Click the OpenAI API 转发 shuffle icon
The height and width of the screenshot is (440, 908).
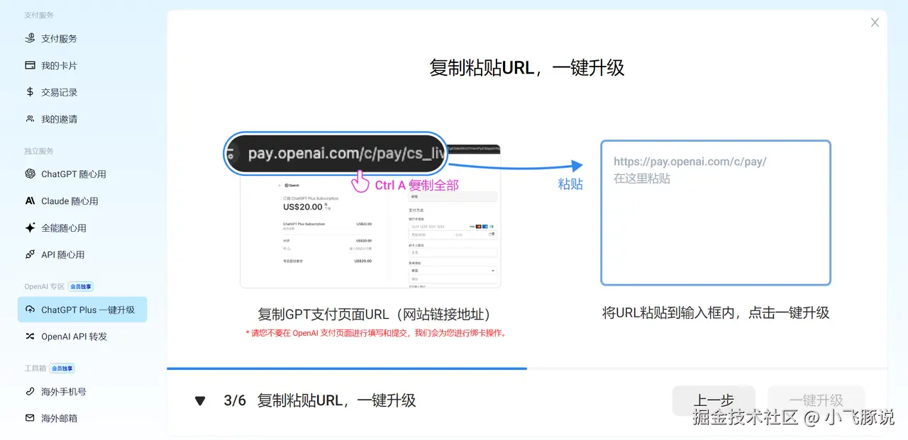tap(30, 337)
